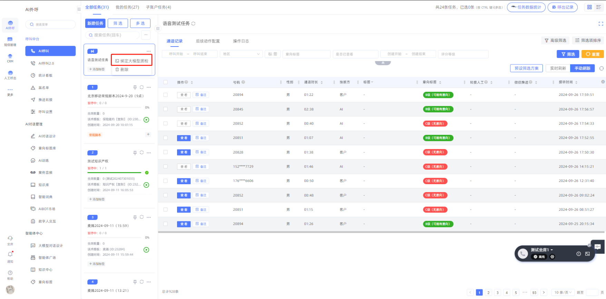606x299 pixels.
Task: Click the fullscreen expand icon
Action: (601, 24)
